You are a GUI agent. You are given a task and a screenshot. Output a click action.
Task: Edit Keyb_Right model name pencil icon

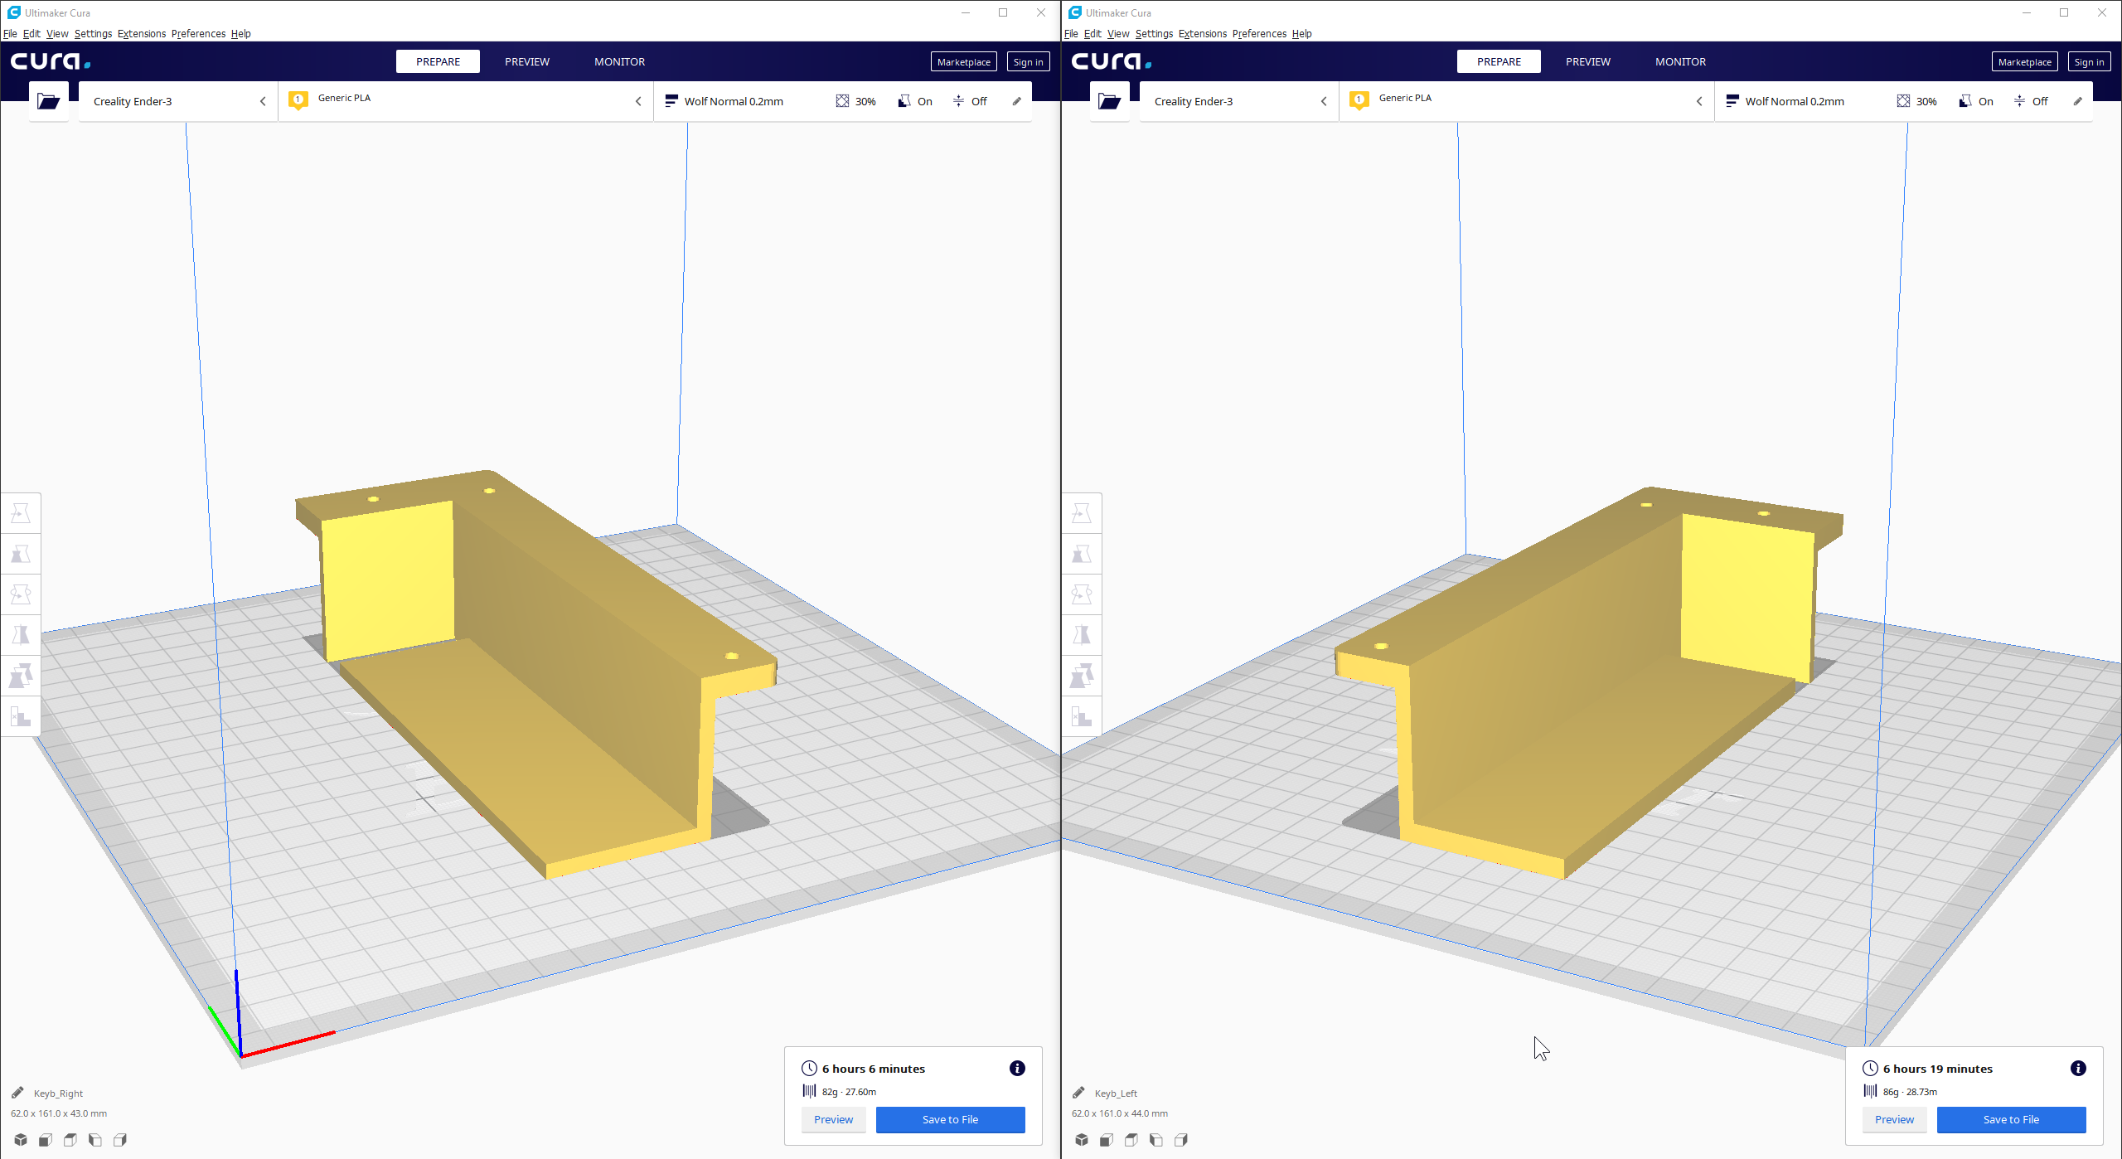pyautogui.click(x=17, y=1093)
